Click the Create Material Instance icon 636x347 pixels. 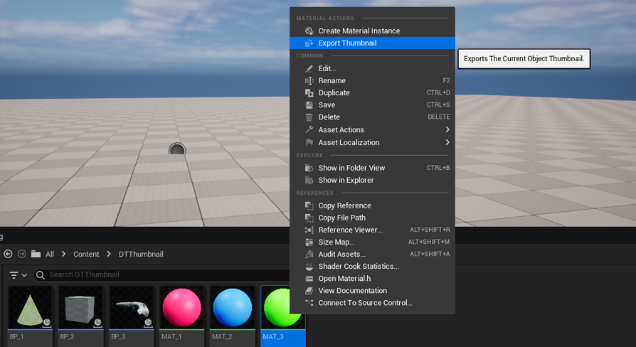(x=309, y=31)
